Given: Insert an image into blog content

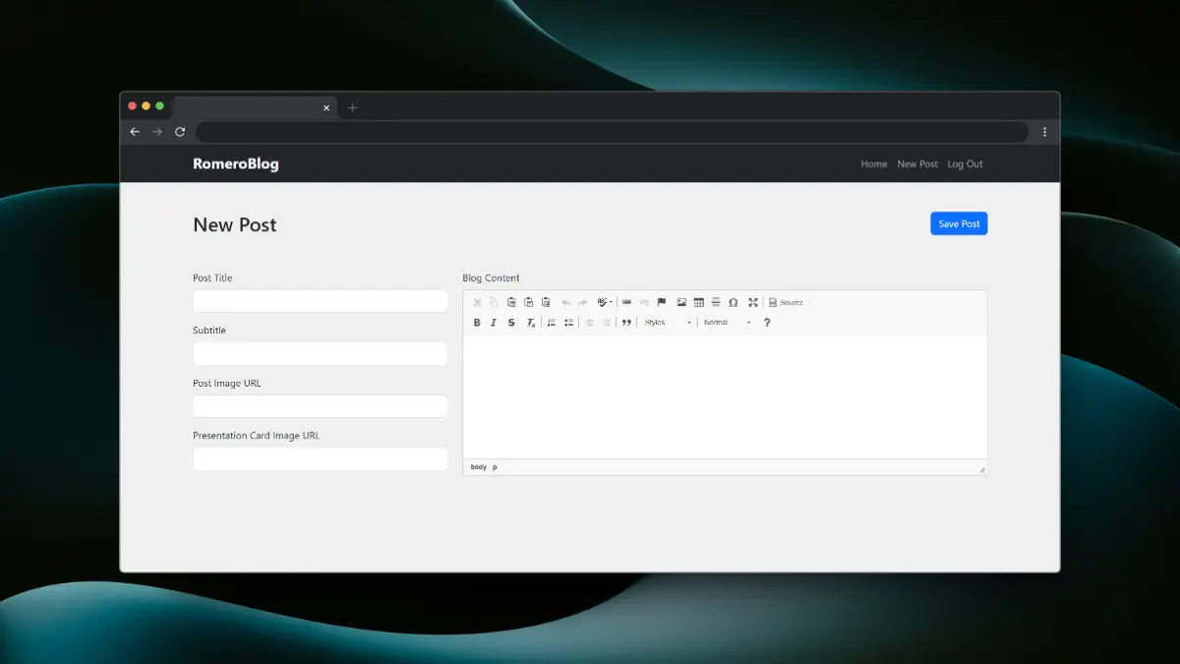Looking at the screenshot, I should click(681, 302).
